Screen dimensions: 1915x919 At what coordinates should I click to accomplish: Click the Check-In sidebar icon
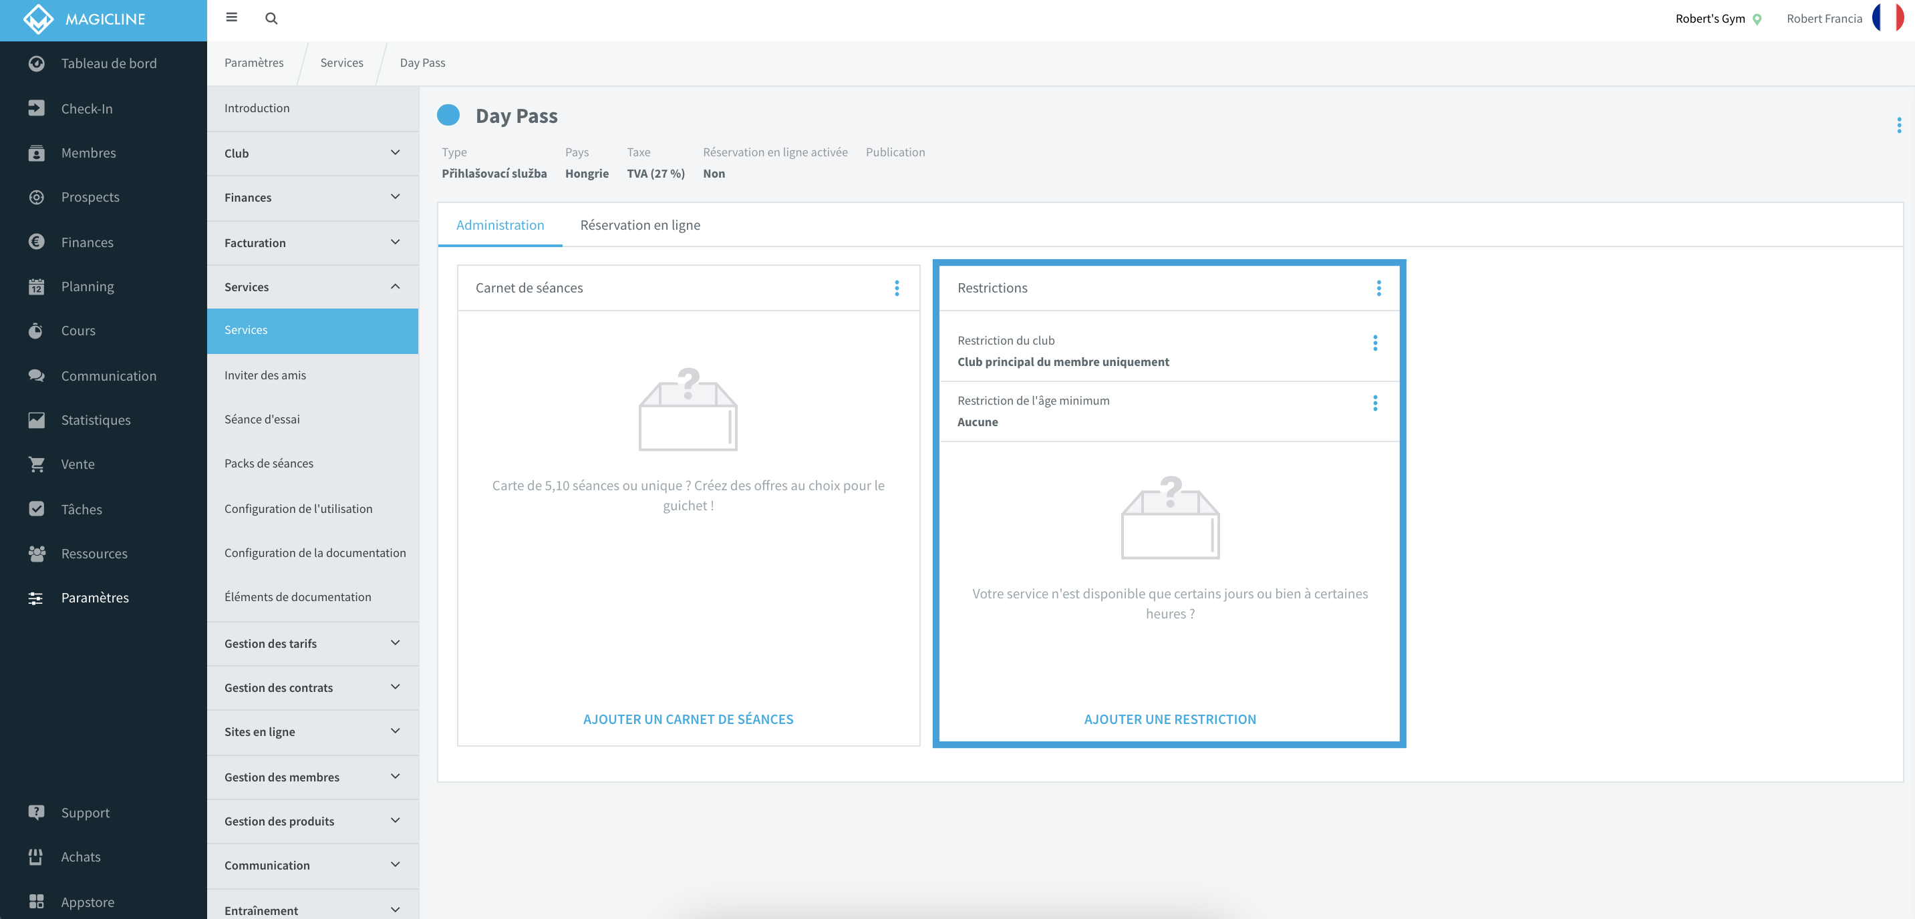point(35,108)
